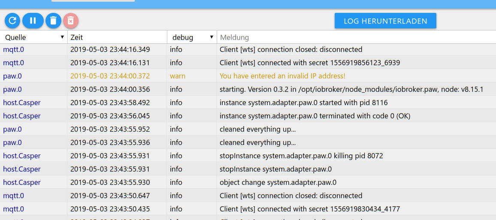Select message 'object change system.adapter.paw.0'
The height and width of the screenshot is (220, 496).
pyautogui.click(x=278, y=182)
